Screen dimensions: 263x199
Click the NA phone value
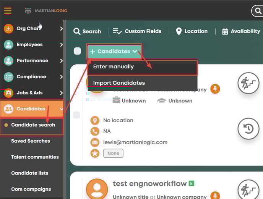(107, 131)
